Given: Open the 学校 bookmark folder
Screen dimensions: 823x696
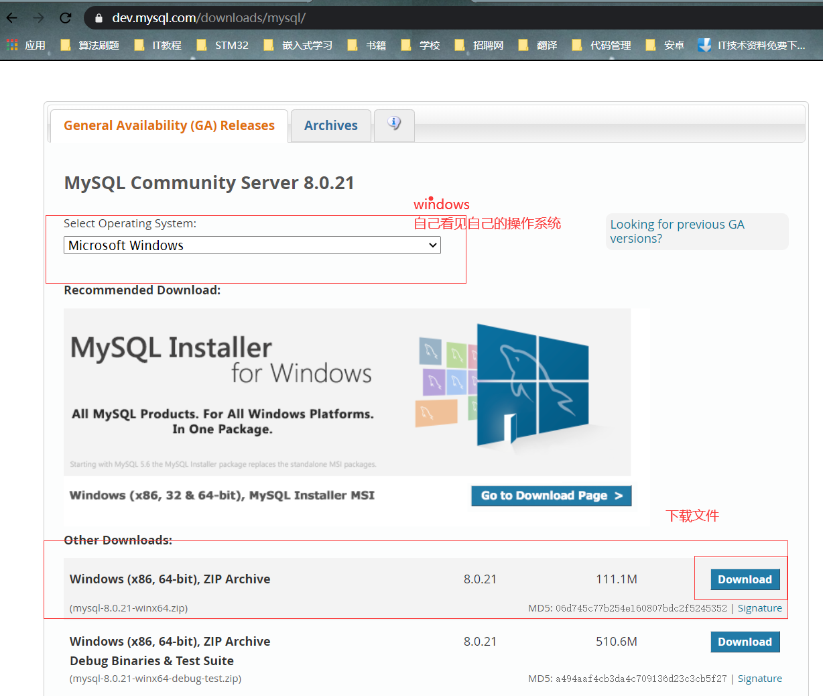Looking at the screenshot, I should pos(420,45).
